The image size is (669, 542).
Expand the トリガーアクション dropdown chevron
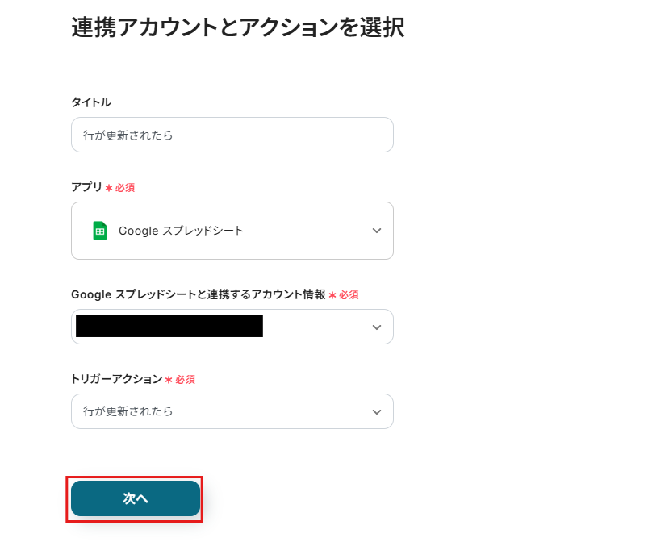376,412
